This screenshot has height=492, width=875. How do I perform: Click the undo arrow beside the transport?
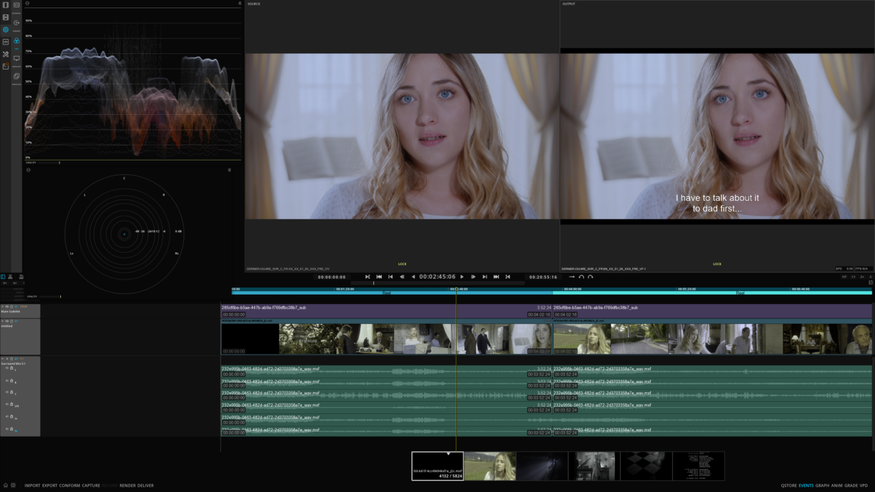(581, 277)
